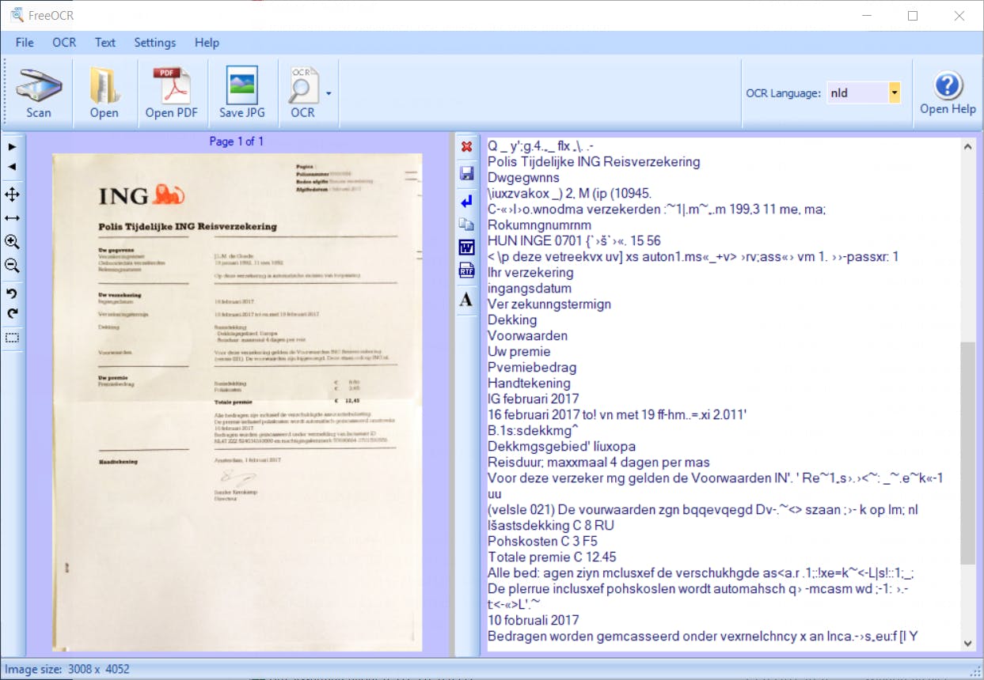Click "Reisduur; maxxmaal 4 dagen per mas" line
The image size is (984, 680).
(x=598, y=462)
